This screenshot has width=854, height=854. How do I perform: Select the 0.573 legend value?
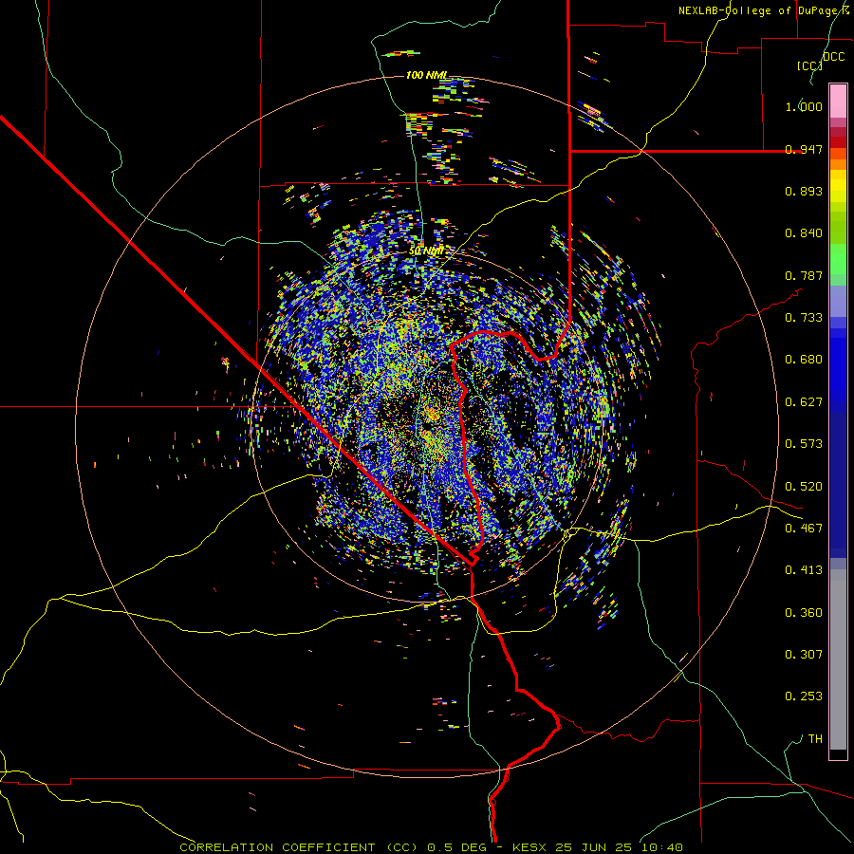coord(804,444)
